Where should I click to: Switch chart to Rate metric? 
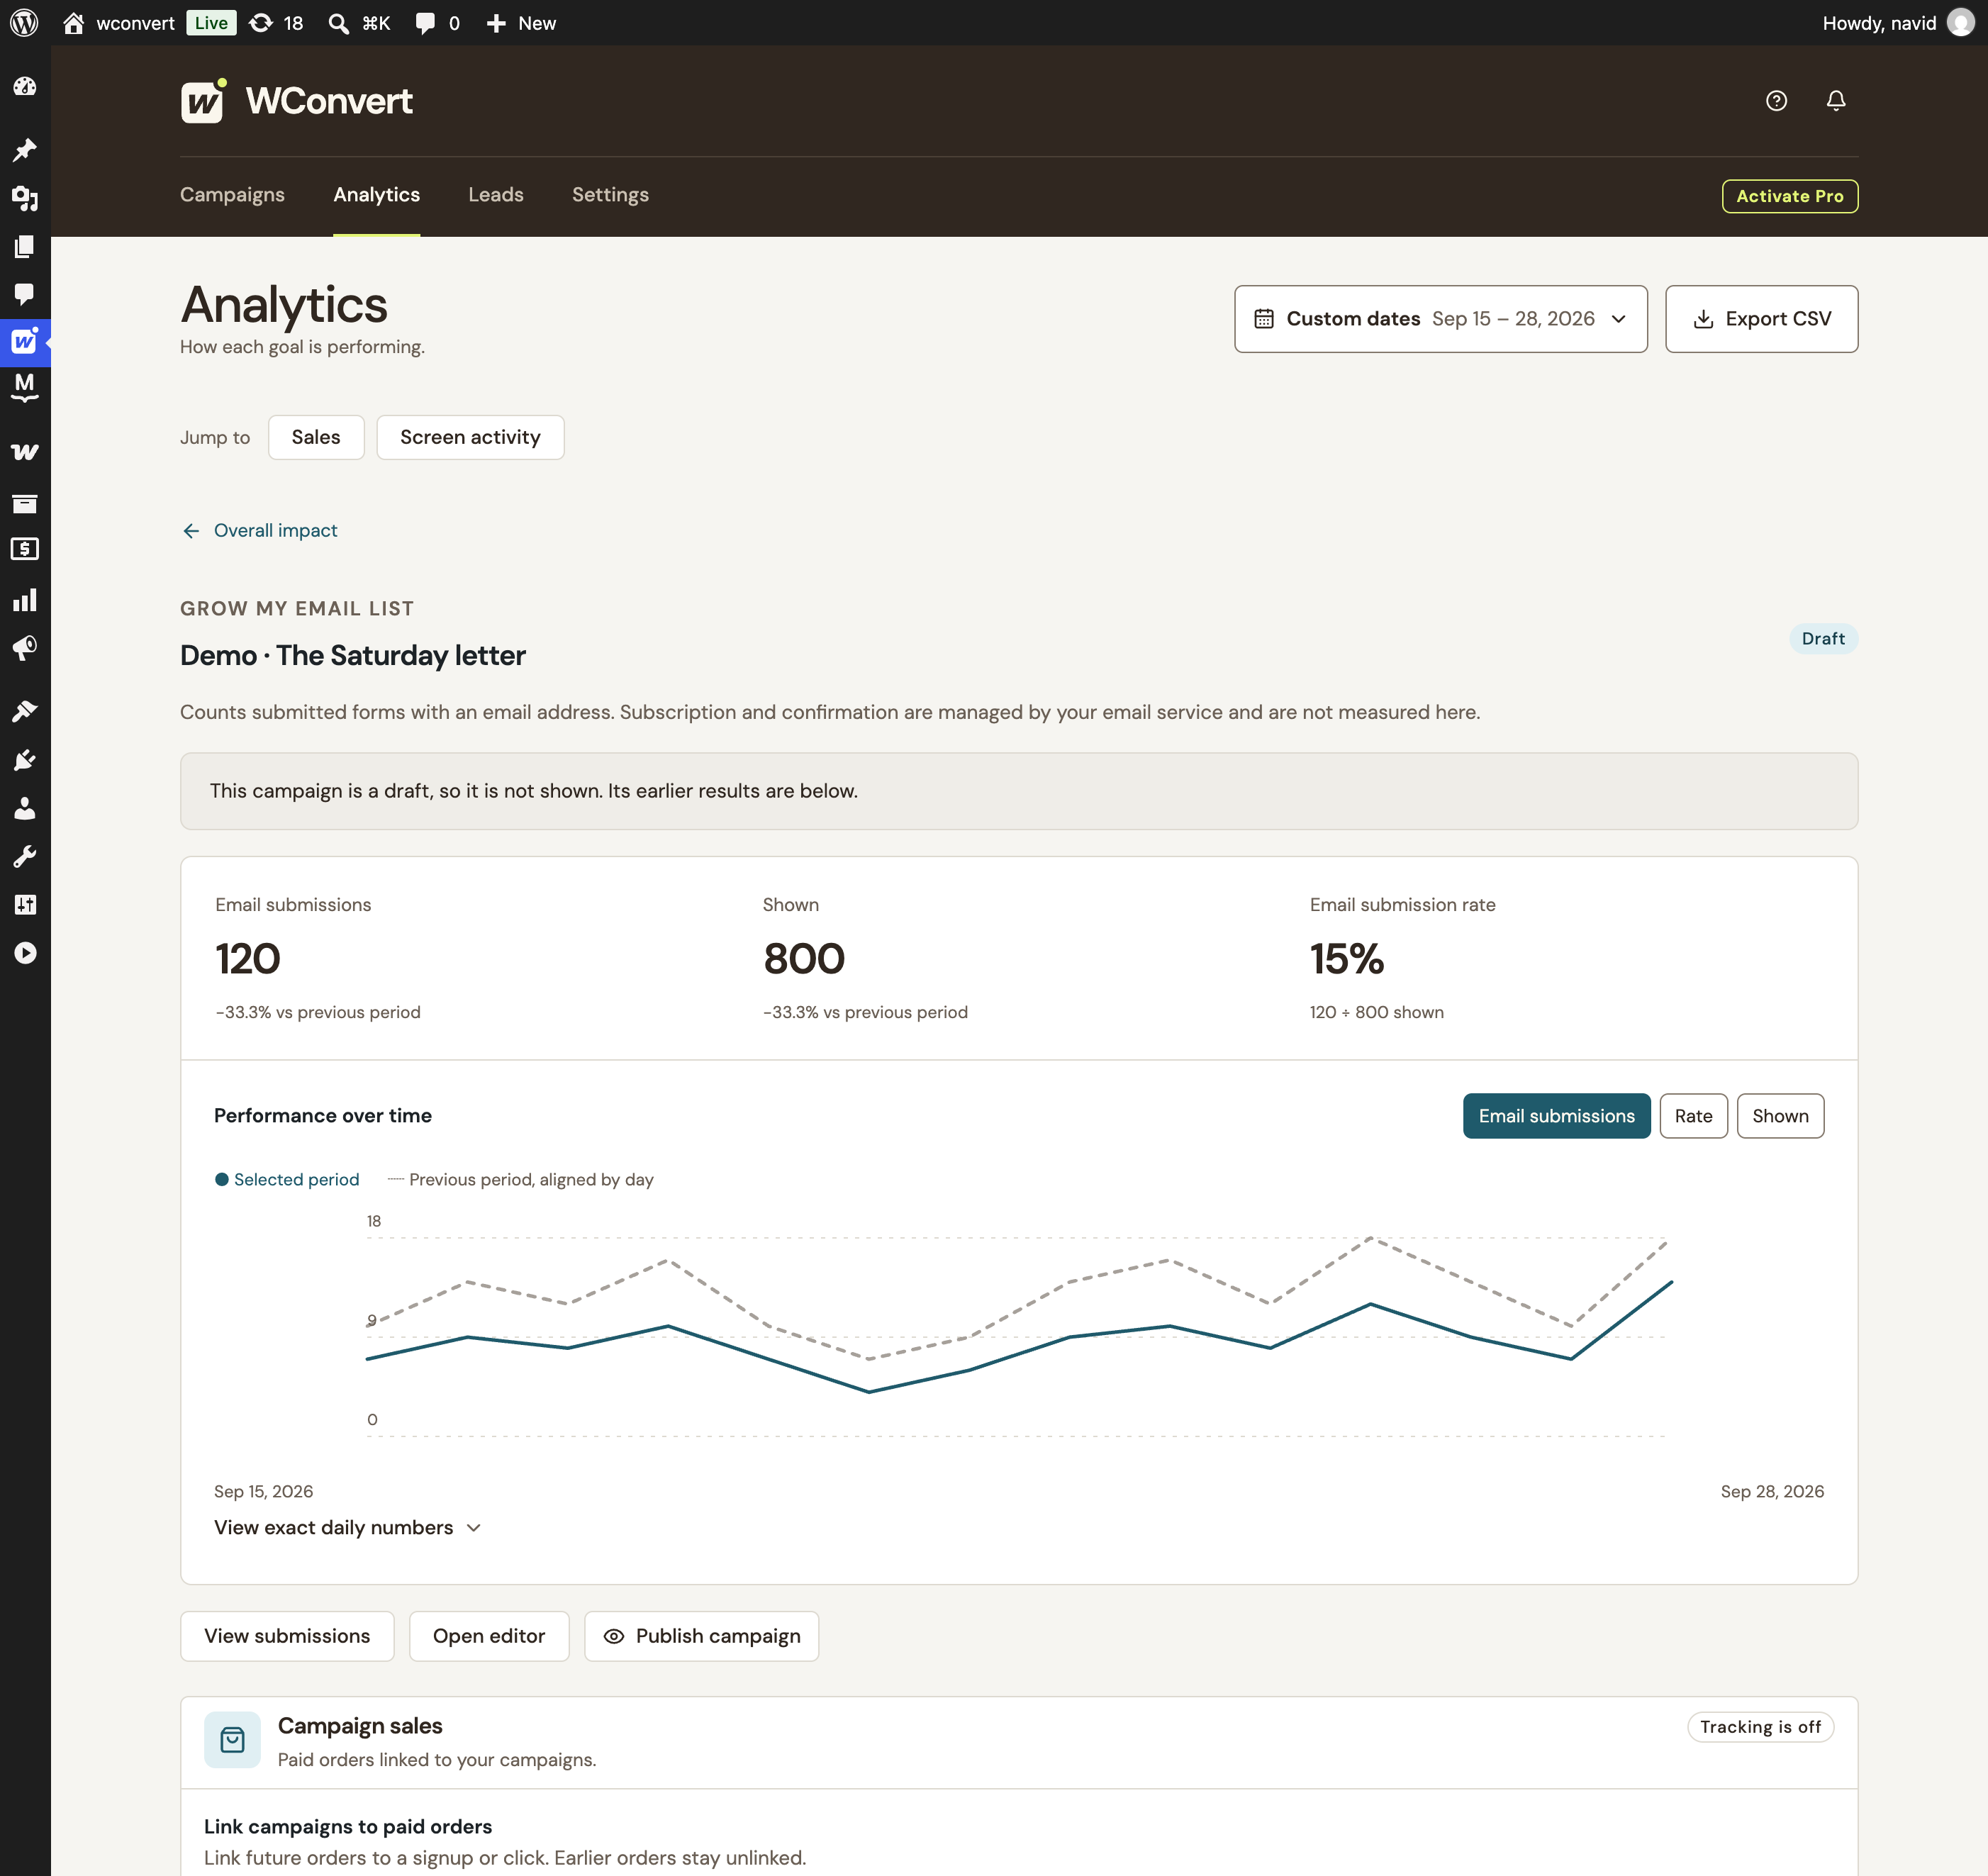coord(1693,1116)
